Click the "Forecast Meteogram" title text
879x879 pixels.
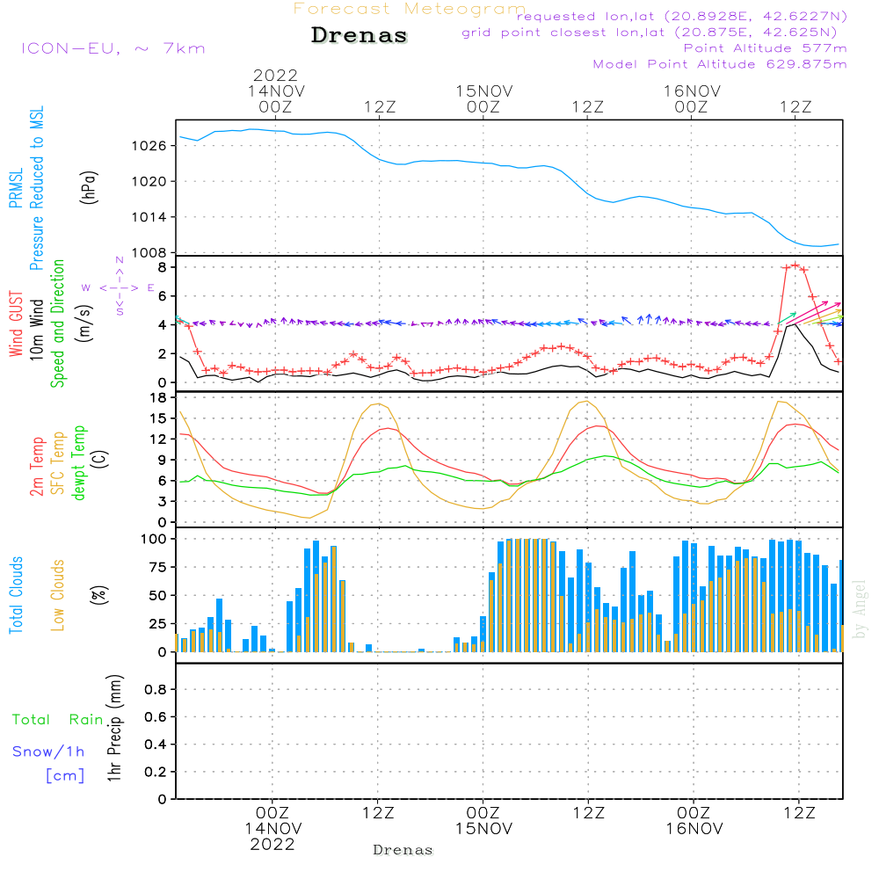[410, 9]
